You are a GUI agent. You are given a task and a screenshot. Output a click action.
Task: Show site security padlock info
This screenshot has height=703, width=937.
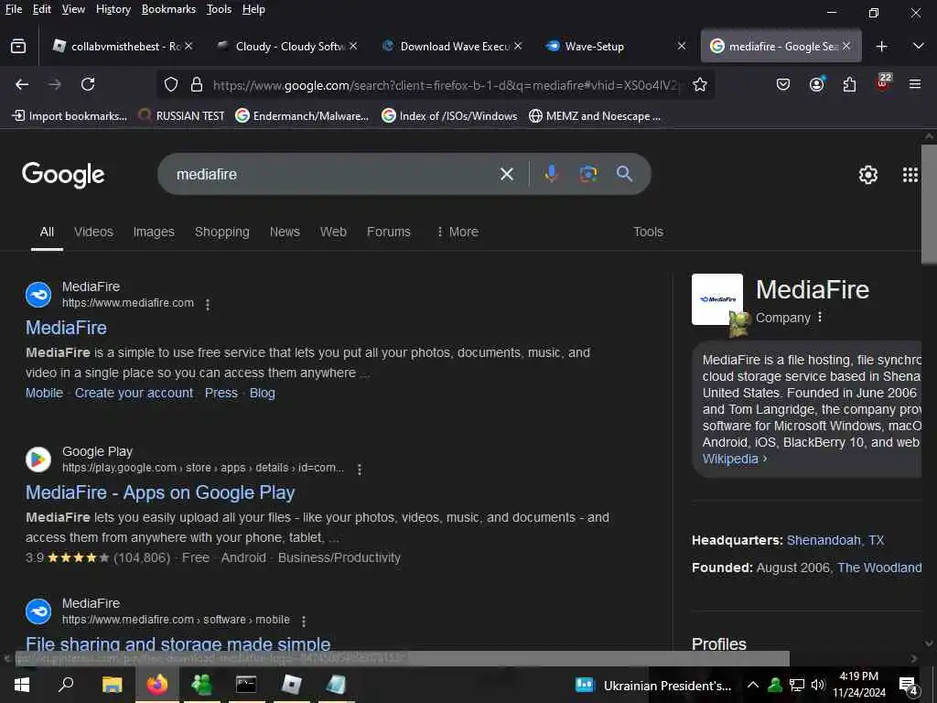coord(196,85)
